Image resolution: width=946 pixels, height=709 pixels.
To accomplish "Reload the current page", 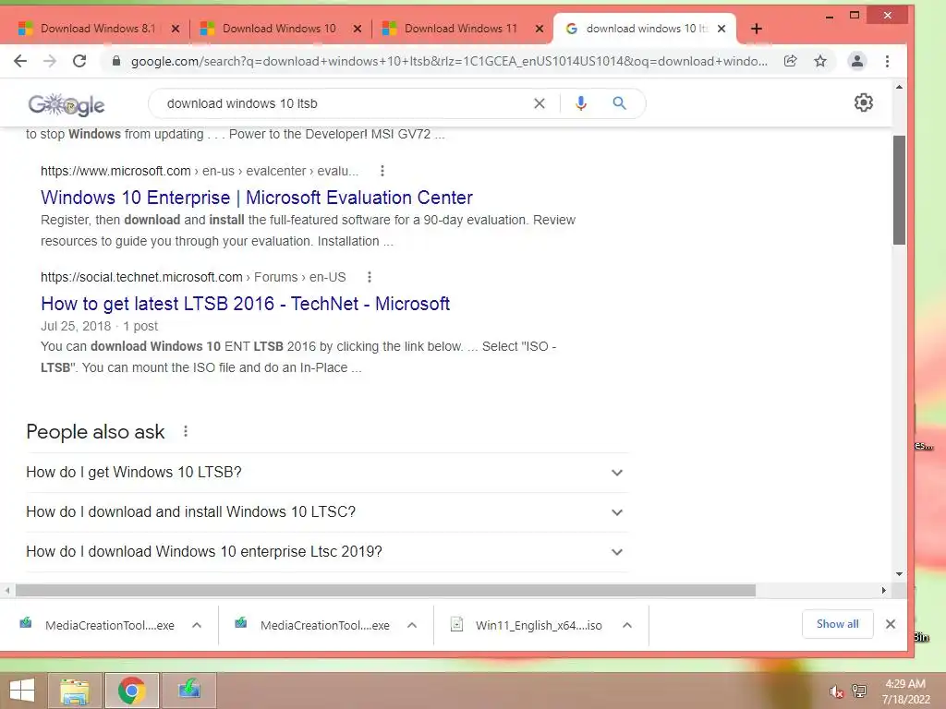I will coord(79,61).
